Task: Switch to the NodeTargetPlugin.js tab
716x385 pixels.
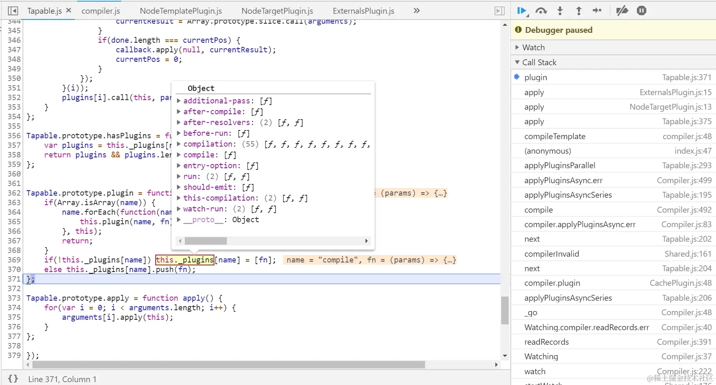Action: coord(277,11)
